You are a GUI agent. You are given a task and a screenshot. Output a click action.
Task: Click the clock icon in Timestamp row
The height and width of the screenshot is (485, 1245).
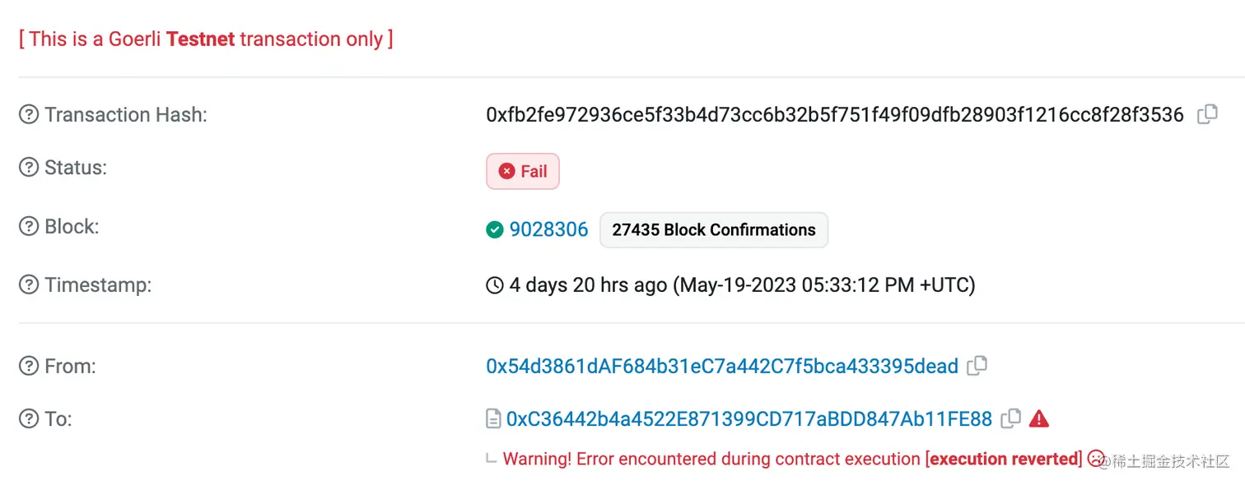point(495,286)
